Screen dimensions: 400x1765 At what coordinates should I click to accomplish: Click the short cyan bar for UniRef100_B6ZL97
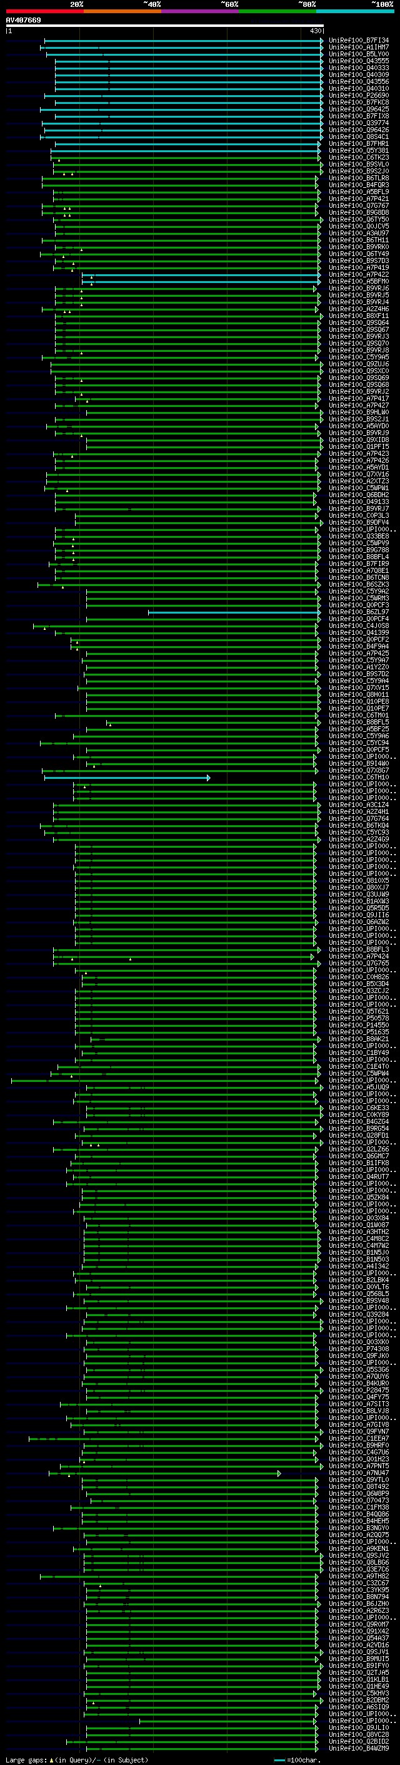234,612
